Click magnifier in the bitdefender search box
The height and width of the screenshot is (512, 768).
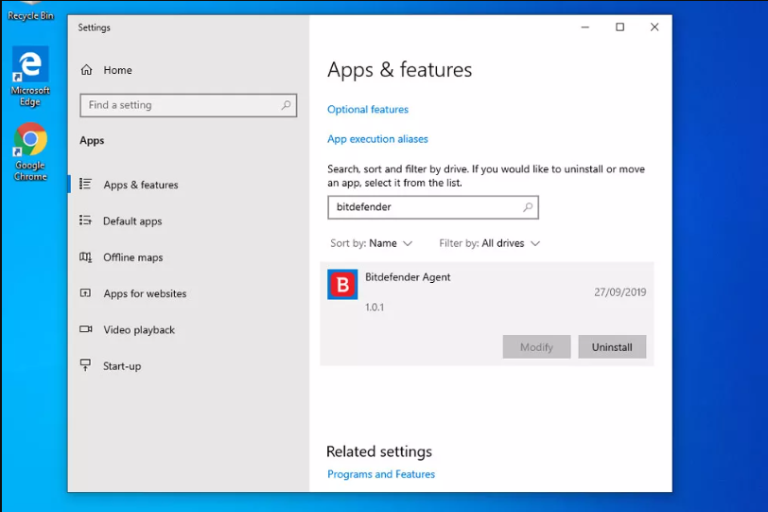528,207
